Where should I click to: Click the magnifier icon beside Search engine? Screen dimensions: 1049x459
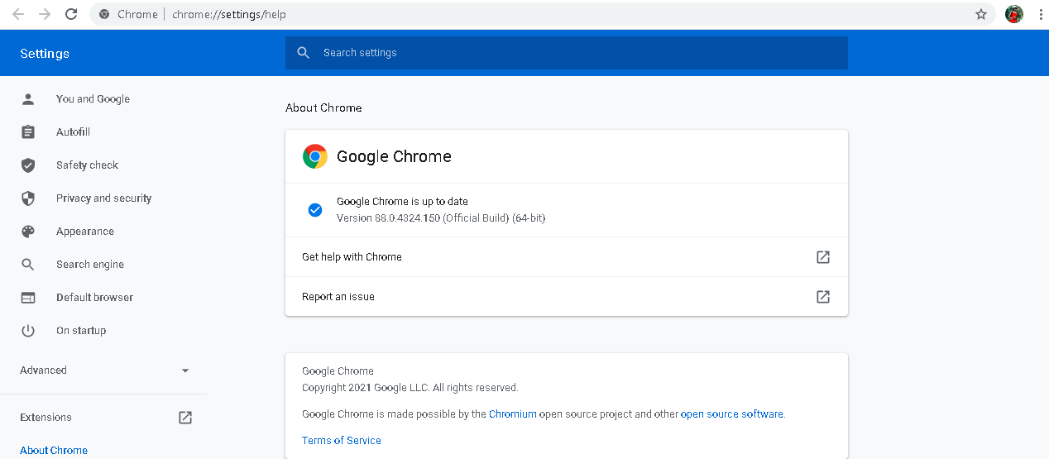coord(28,265)
